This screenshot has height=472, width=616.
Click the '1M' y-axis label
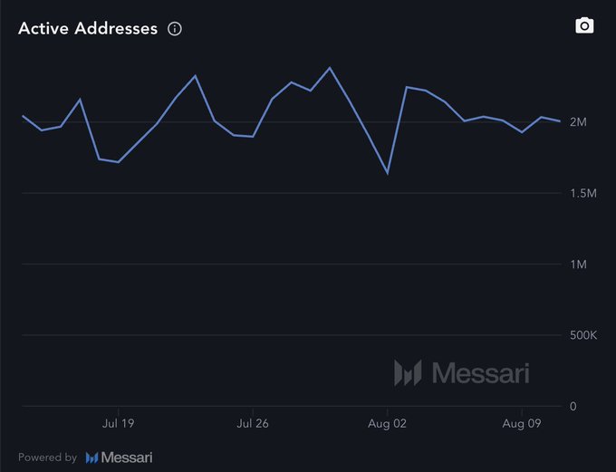pyautogui.click(x=578, y=265)
